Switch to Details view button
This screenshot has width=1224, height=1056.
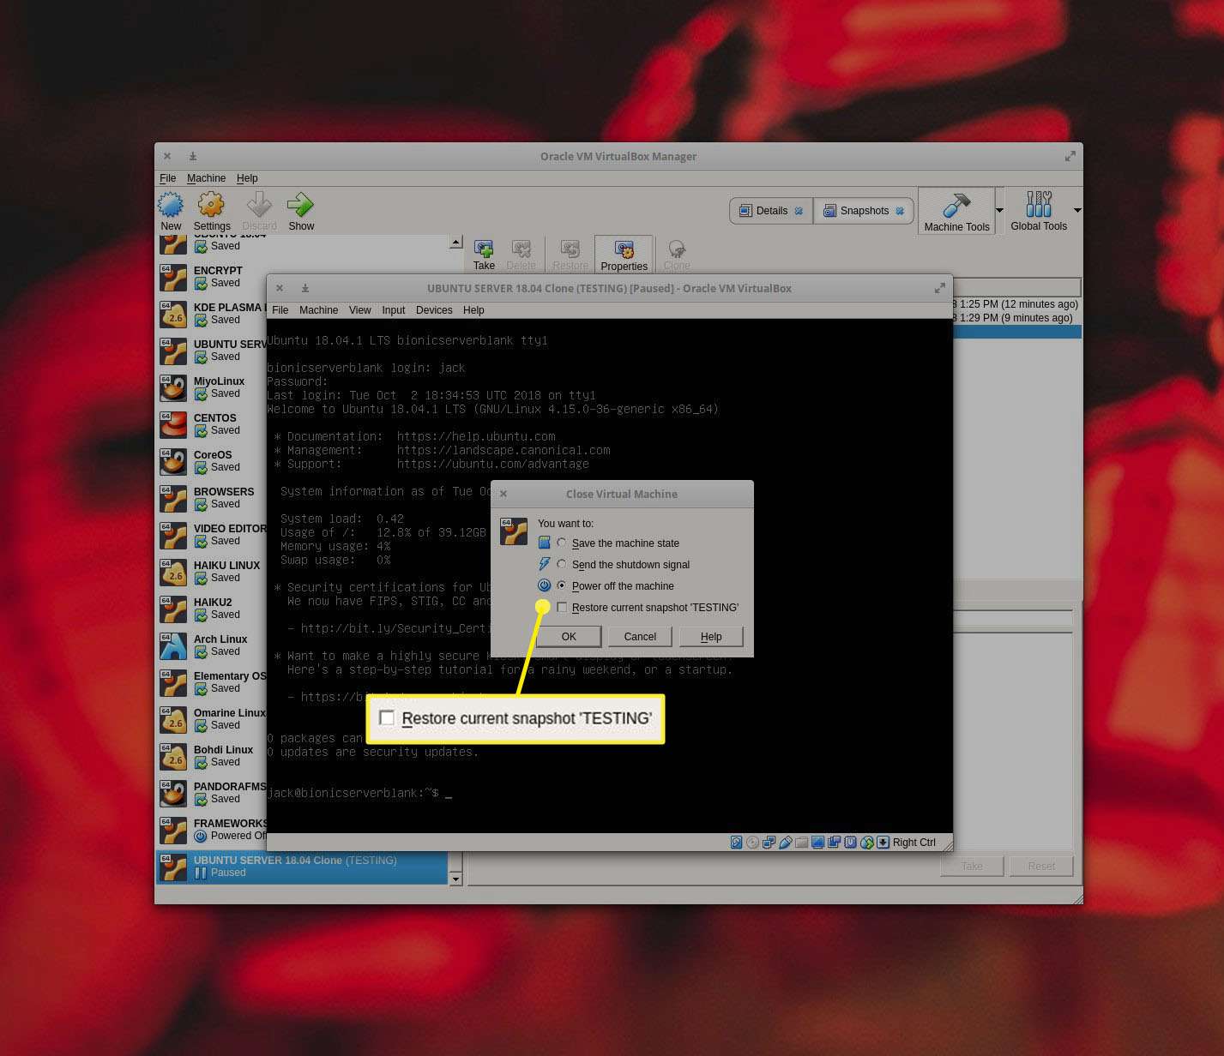click(772, 211)
